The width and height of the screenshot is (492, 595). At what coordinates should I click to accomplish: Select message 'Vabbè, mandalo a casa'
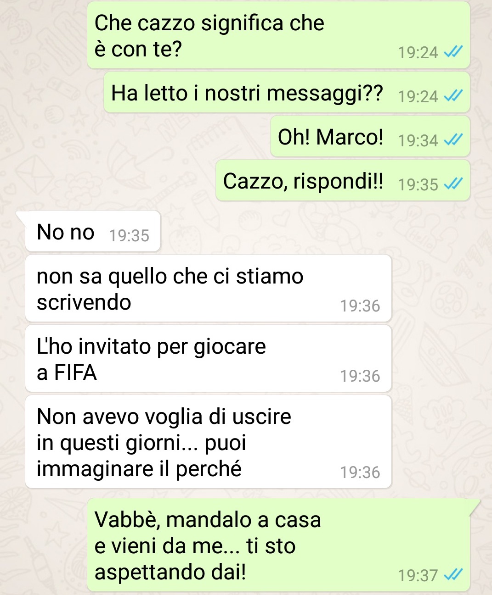coord(279,545)
